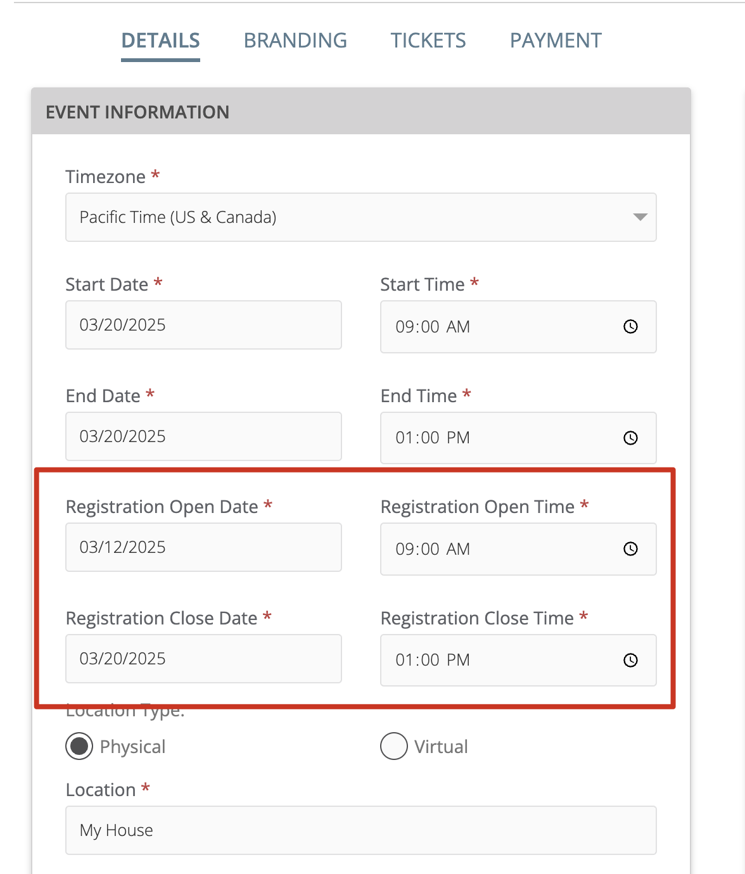Open the End Time clock picker icon

[x=630, y=438]
